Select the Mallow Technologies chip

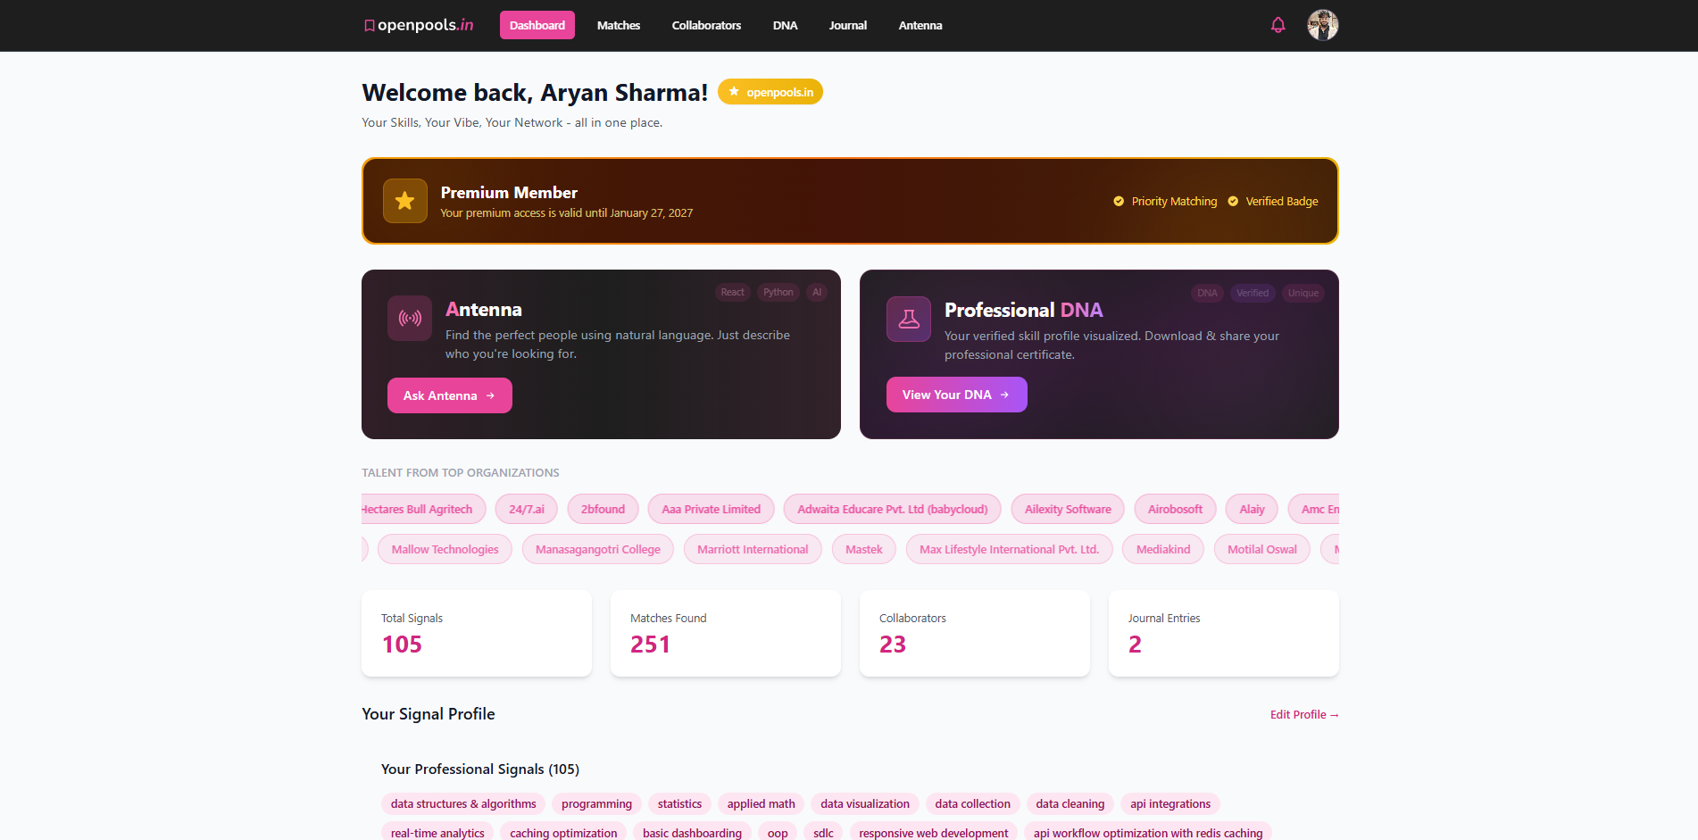click(x=445, y=550)
